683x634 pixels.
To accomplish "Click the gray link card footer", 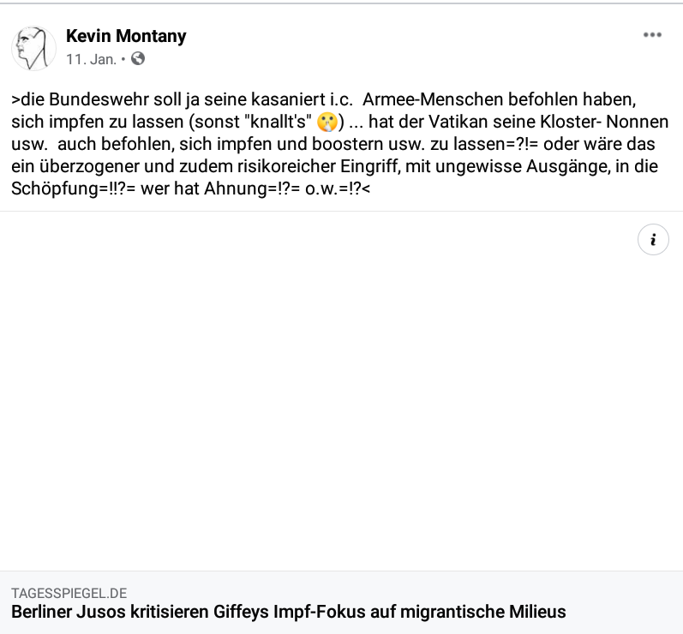I will click(x=341, y=602).
